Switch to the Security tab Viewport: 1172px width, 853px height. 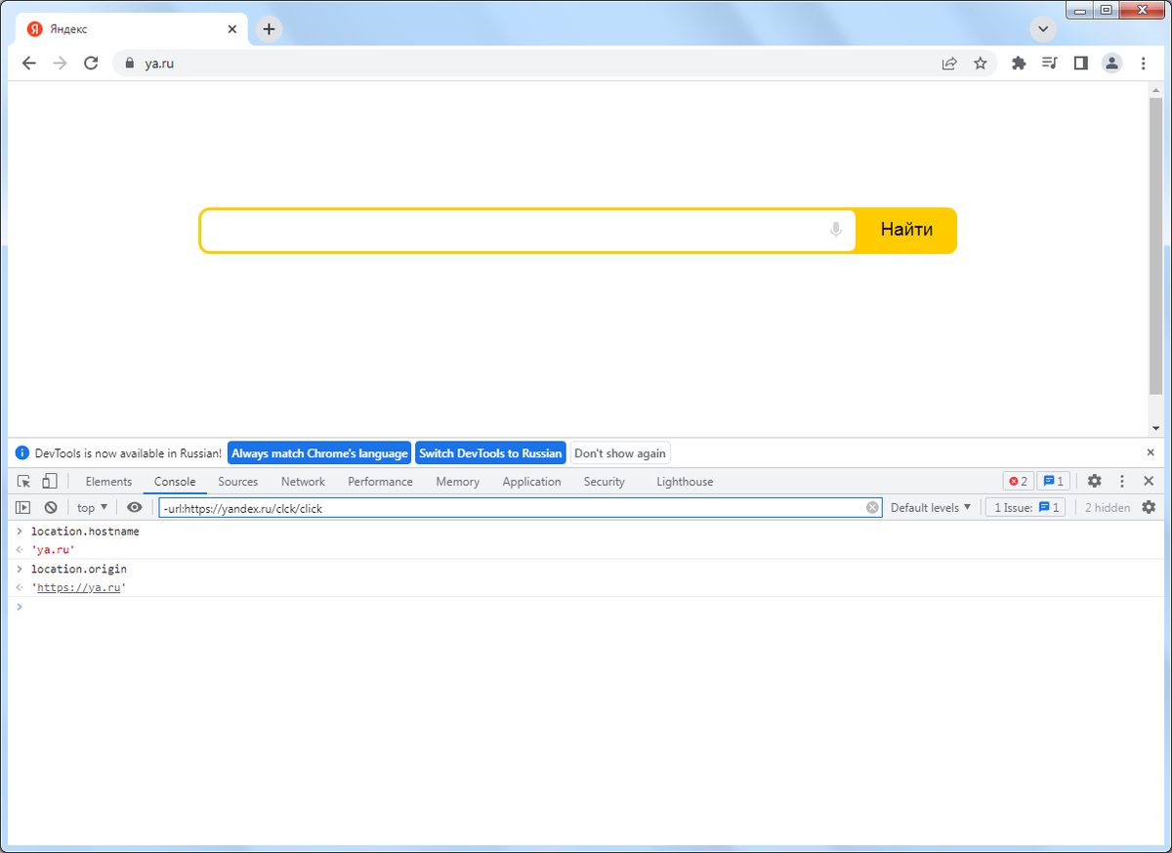604,482
